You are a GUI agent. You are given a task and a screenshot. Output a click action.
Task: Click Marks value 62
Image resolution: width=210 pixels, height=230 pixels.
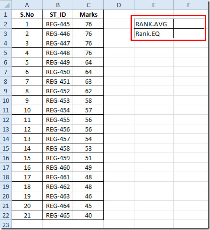[88, 91]
